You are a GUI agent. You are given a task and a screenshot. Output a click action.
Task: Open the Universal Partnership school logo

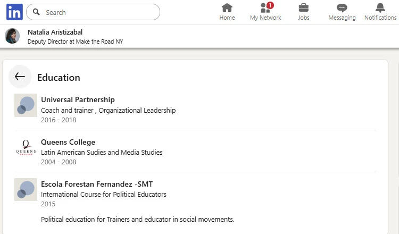pyautogui.click(x=26, y=105)
